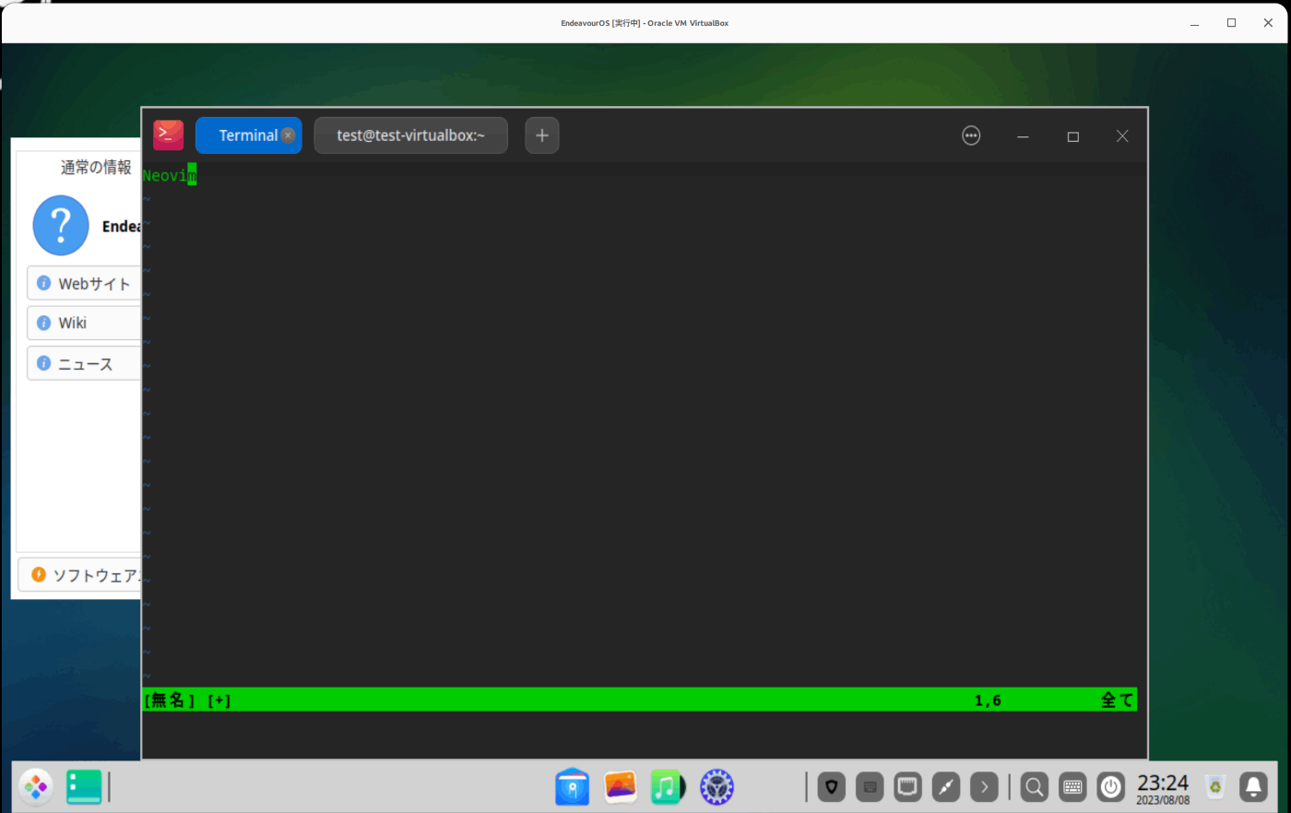
Task: Open the dock search magnifier icon
Action: (1035, 787)
